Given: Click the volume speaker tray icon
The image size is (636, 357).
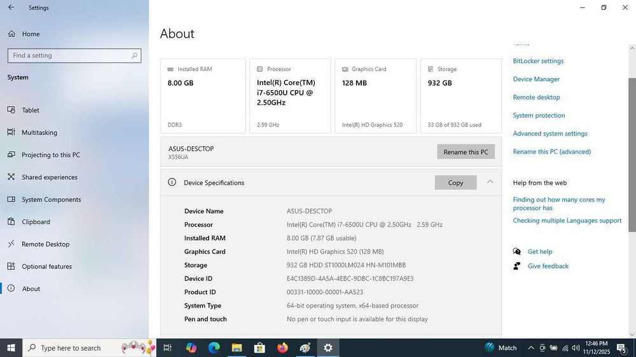Looking at the screenshot, I should click(576, 347).
